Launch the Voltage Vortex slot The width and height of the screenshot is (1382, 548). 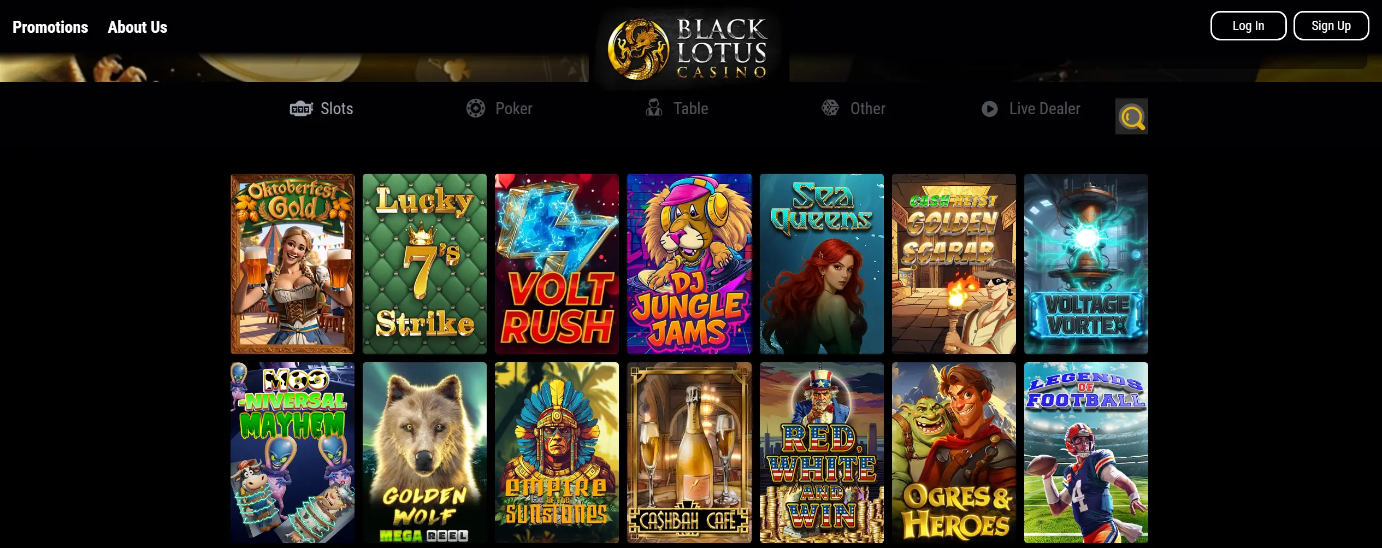[1086, 264]
